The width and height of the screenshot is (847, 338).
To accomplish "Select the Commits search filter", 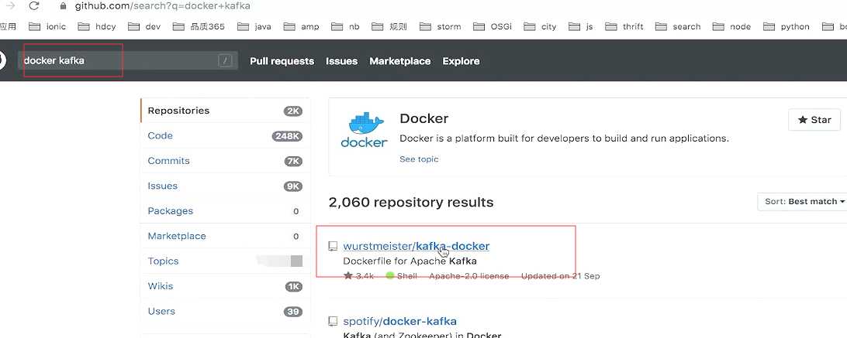I will tap(225, 161).
